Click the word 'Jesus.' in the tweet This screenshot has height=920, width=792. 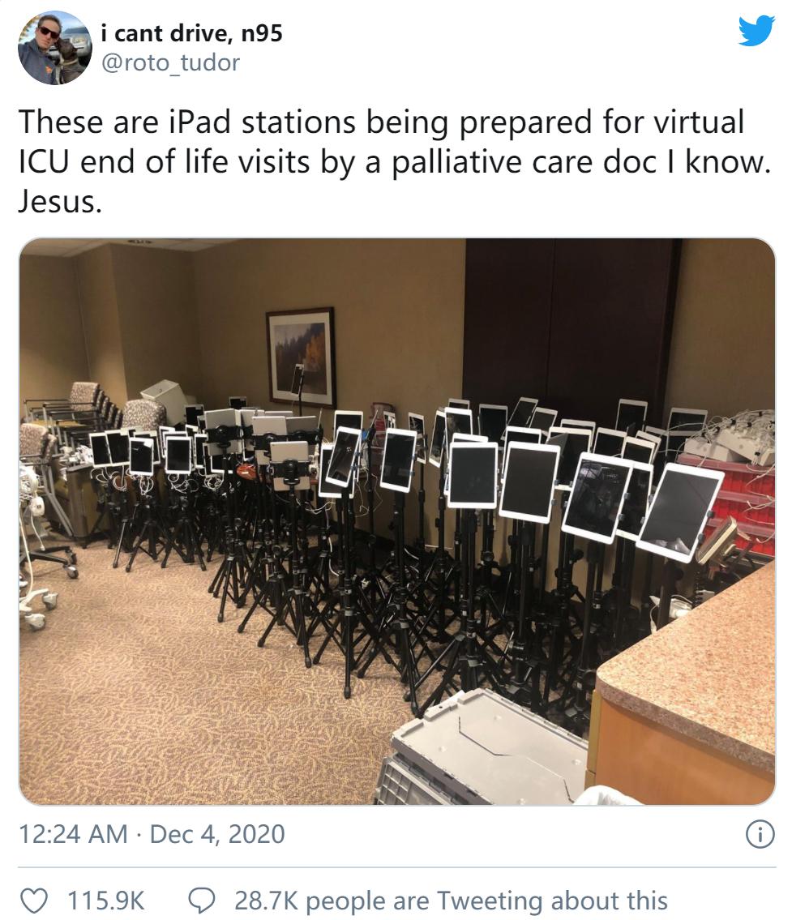61,202
